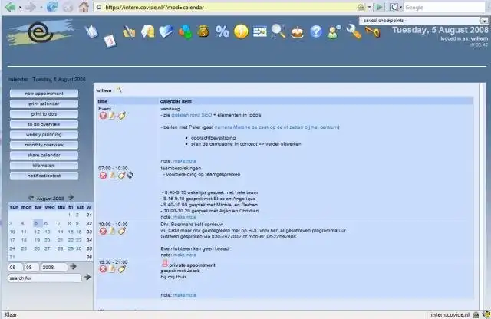Click the share calendar button
This screenshot has width=491, height=319.
coord(44,155)
